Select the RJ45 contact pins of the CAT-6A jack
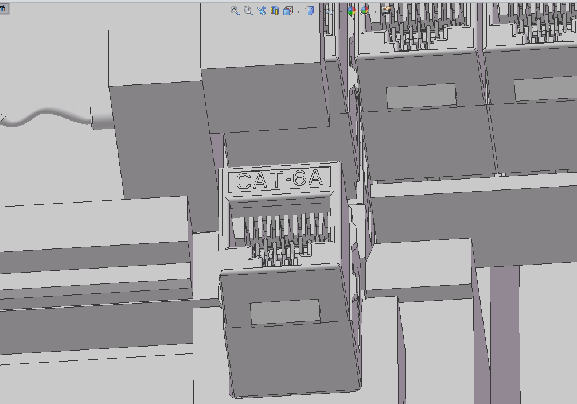The image size is (577, 404). pos(286,239)
